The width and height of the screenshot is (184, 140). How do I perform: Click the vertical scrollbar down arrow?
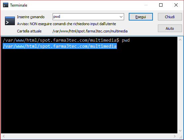[x=180, y=130]
